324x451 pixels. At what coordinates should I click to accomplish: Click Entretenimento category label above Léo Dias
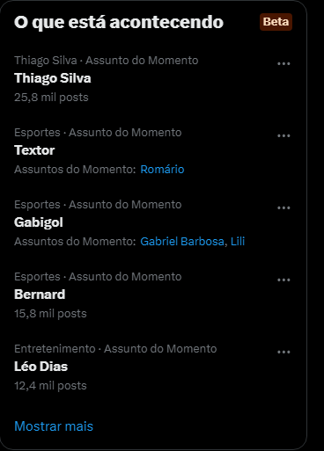tap(55, 349)
